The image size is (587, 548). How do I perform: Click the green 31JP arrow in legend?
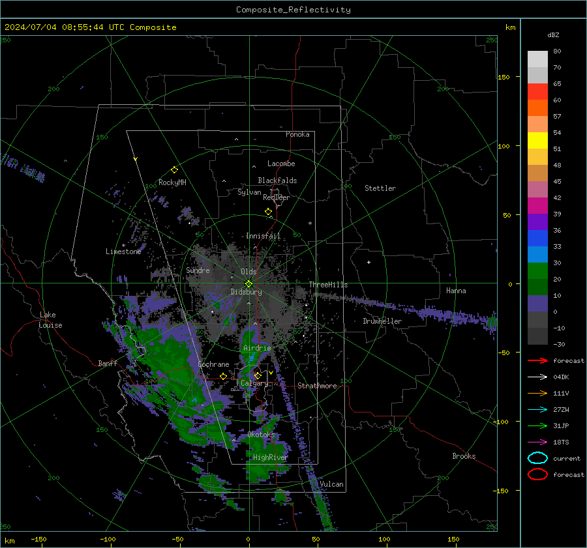537,425
